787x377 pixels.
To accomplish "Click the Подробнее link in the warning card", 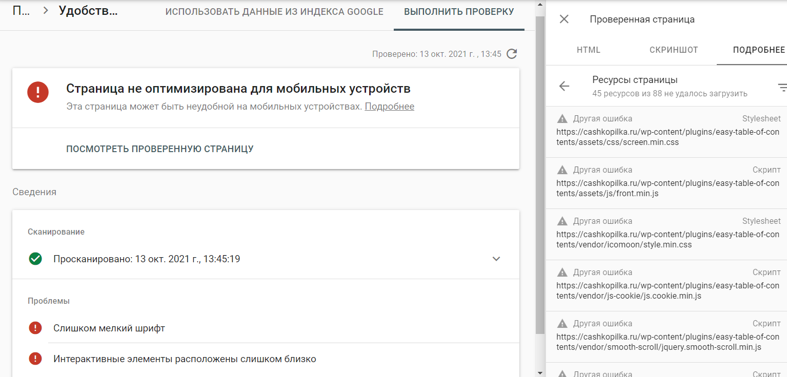I will click(390, 107).
